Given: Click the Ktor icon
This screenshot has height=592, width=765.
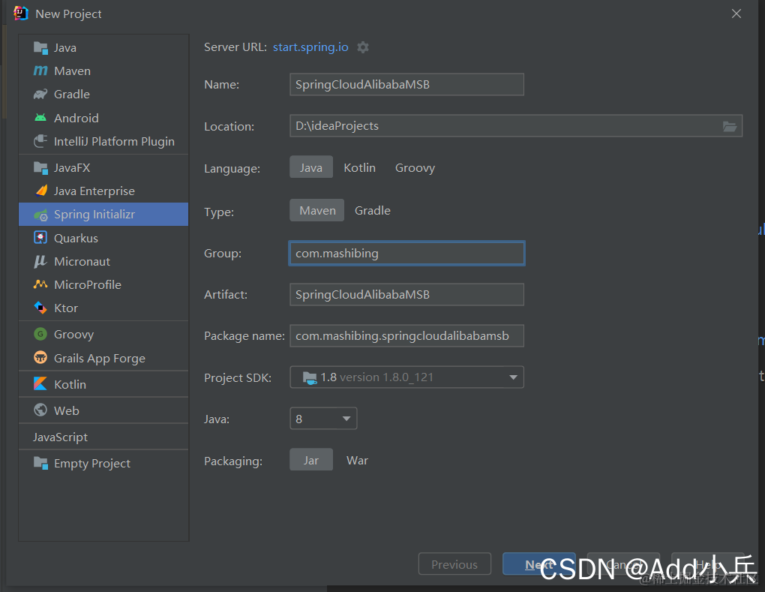Looking at the screenshot, I should 40,308.
